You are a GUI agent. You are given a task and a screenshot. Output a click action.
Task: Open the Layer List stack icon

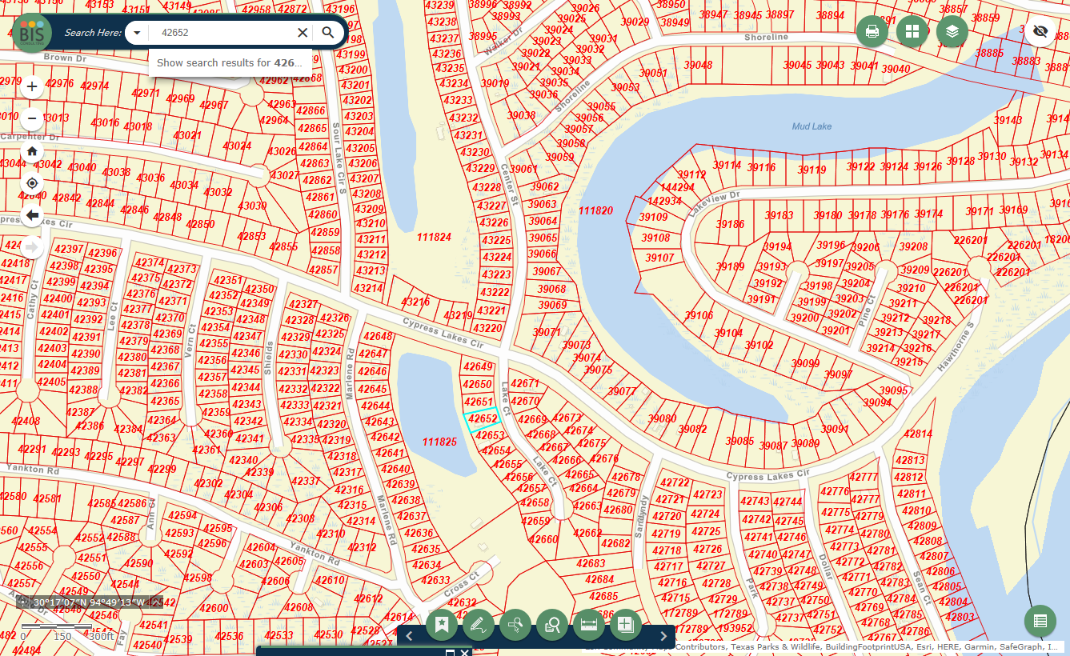coord(952,32)
